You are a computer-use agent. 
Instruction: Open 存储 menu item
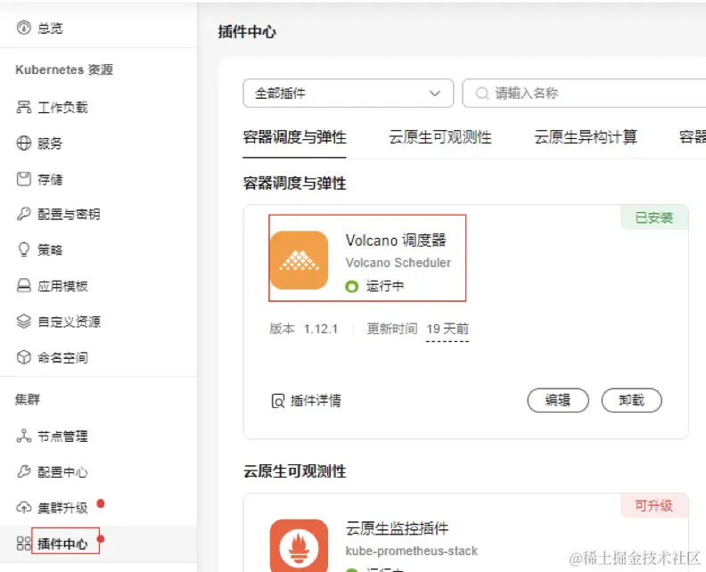pyautogui.click(x=50, y=179)
